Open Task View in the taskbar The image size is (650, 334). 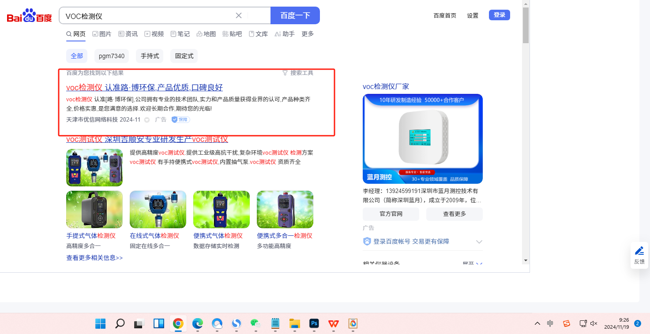[x=139, y=324]
